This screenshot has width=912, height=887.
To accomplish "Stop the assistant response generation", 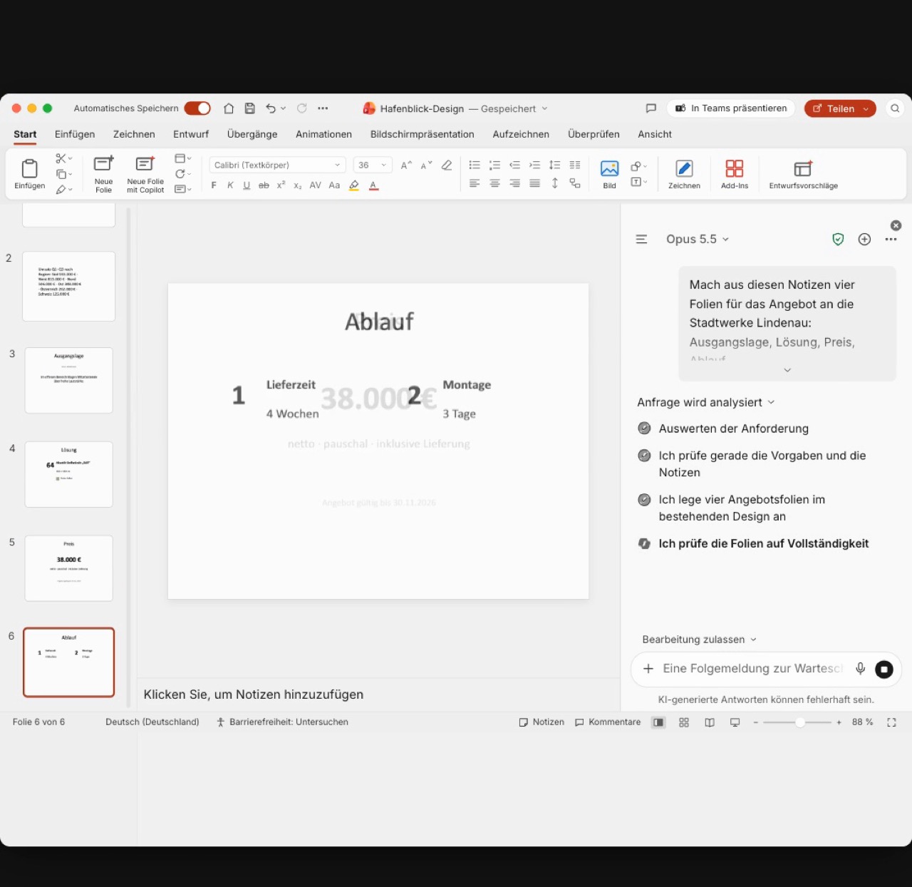I will [883, 669].
